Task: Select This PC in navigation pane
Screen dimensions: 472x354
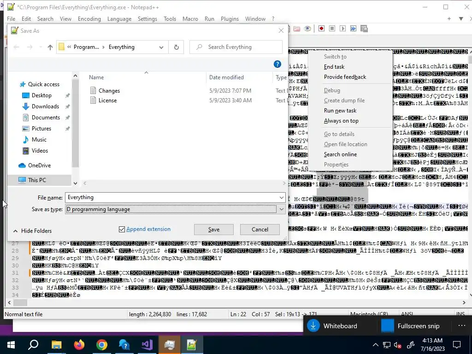Action: [x=37, y=180]
